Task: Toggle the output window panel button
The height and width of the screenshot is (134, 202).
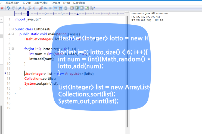Action: 82,8
